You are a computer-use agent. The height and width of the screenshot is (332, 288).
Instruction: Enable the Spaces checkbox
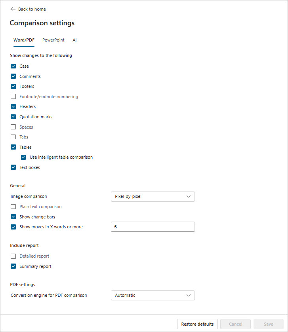[x=13, y=127]
